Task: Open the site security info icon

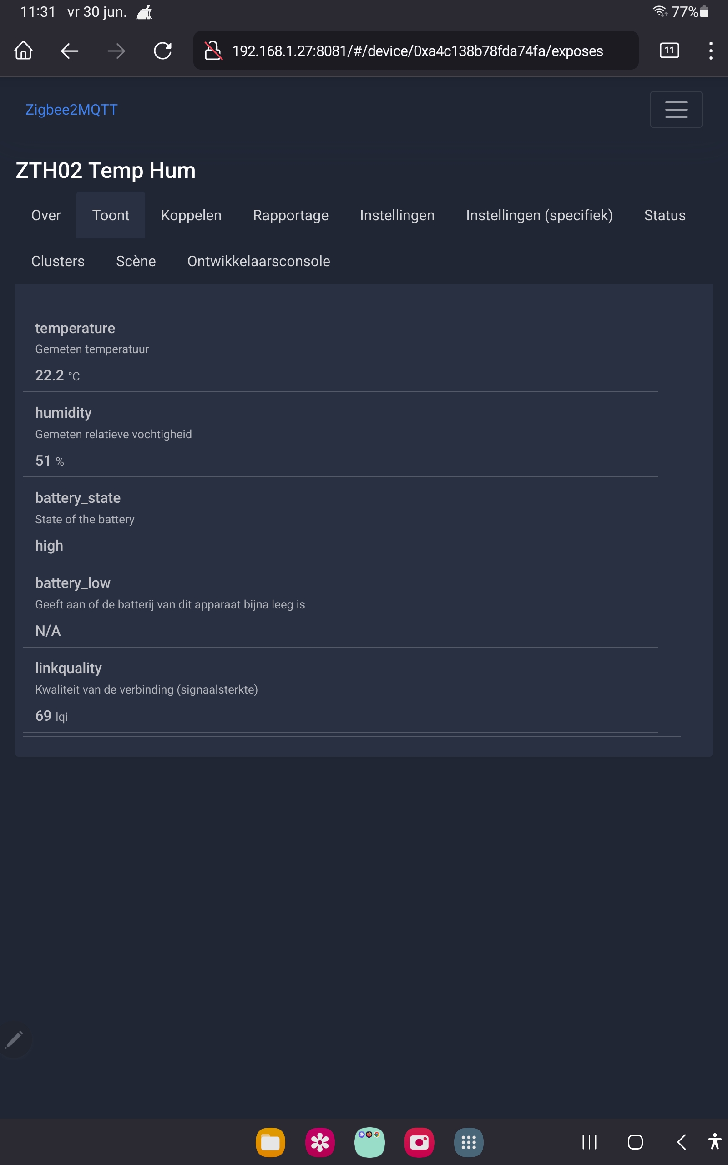Action: (x=213, y=51)
